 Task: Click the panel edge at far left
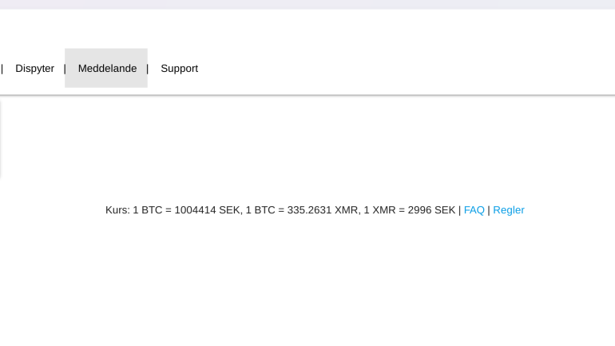click(x=0, y=138)
